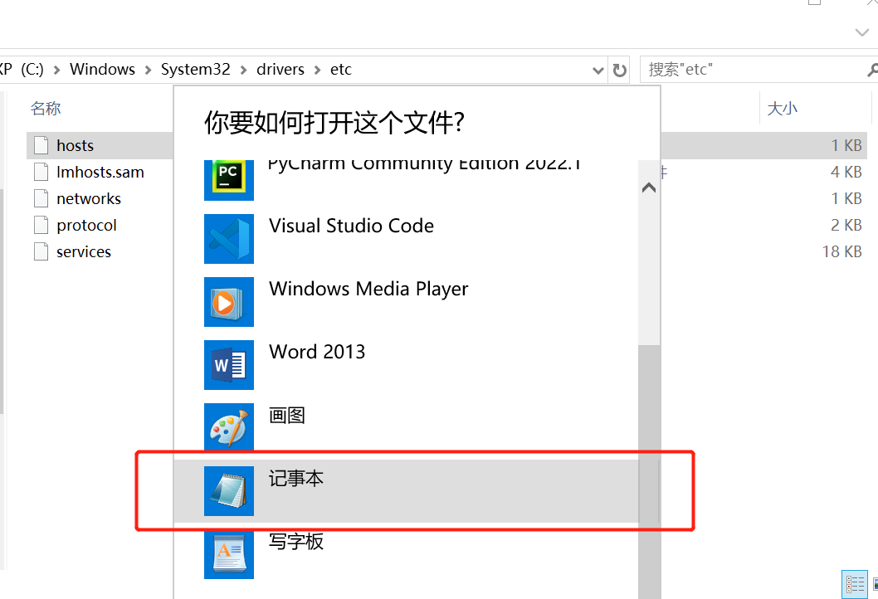Select the Word 2013 label
The image size is (878, 599).
click(317, 352)
